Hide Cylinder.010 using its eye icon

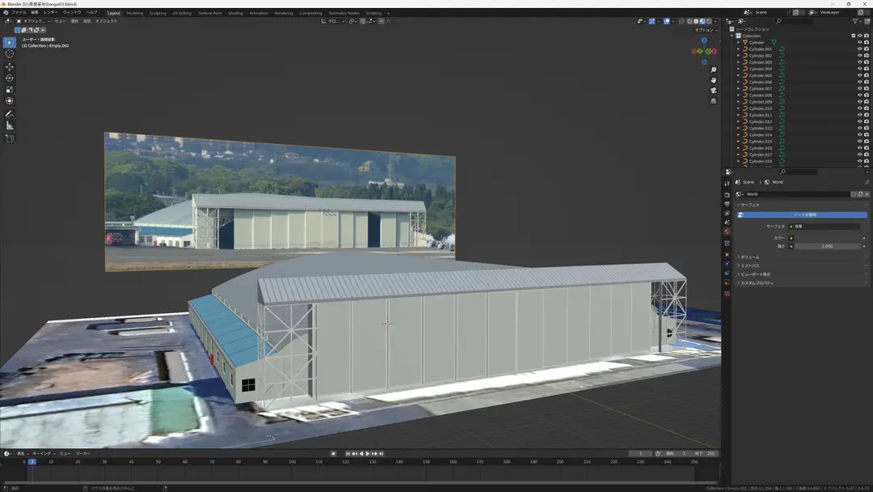coord(859,108)
